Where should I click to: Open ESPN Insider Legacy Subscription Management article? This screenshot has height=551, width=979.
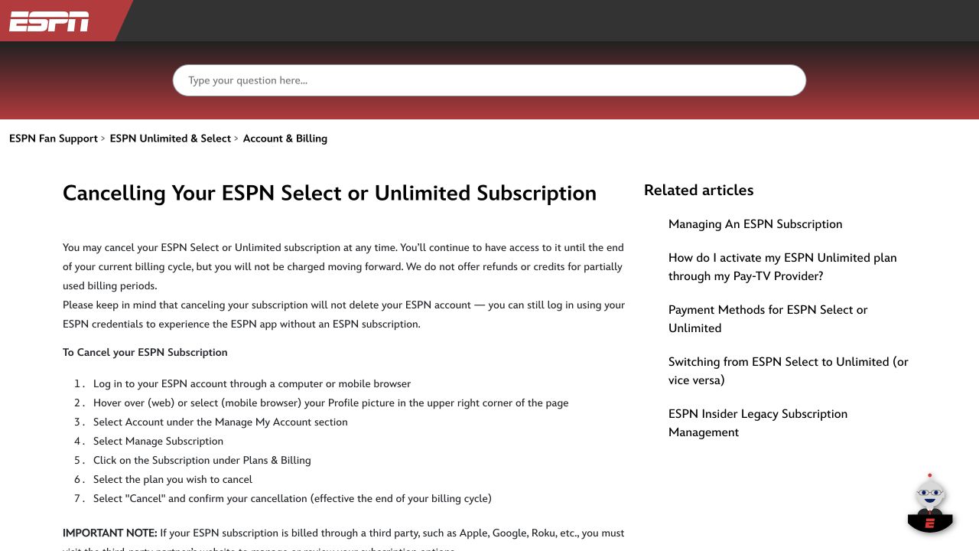758,423
